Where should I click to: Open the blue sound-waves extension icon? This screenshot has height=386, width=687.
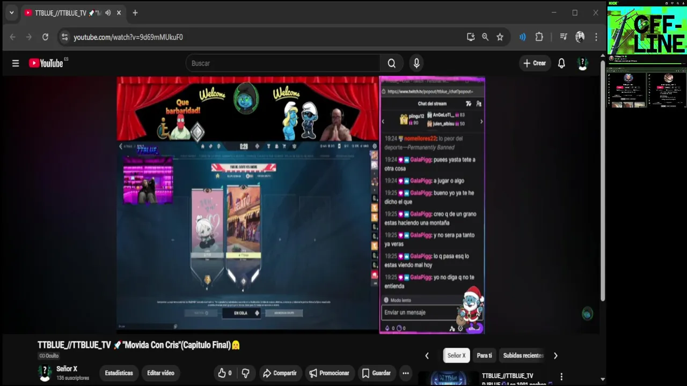[522, 37]
